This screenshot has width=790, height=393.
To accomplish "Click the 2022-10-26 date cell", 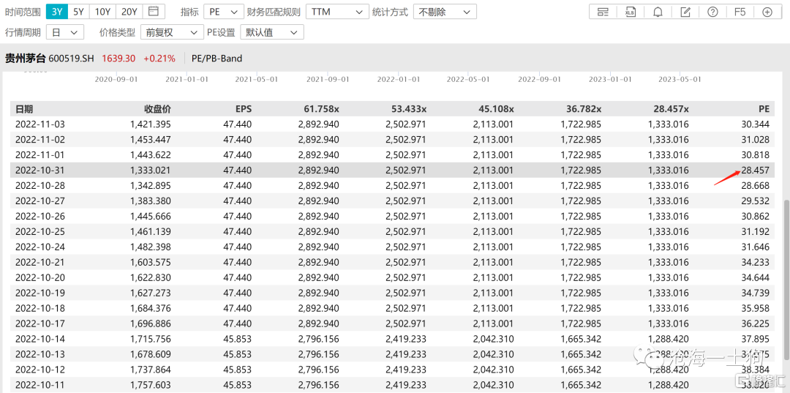I will pos(39,216).
